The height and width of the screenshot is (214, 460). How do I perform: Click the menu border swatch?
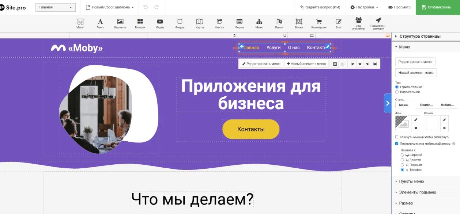point(432,124)
